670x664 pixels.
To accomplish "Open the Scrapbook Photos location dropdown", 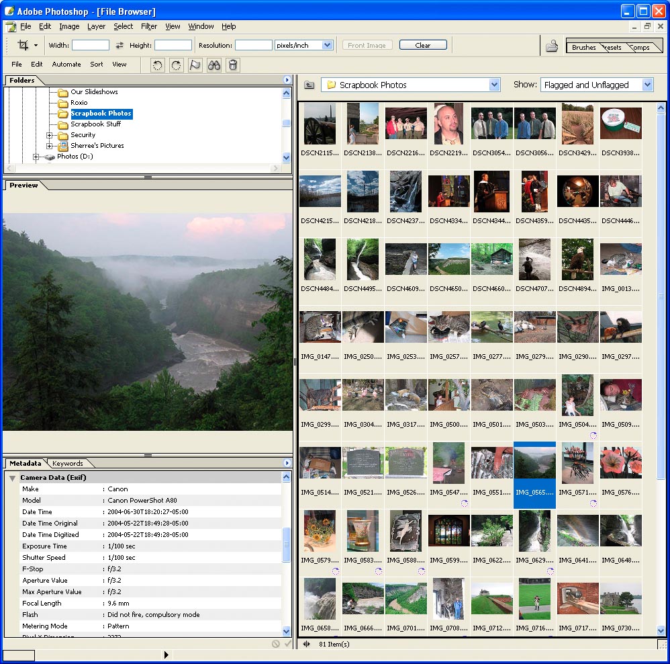I will coord(494,85).
